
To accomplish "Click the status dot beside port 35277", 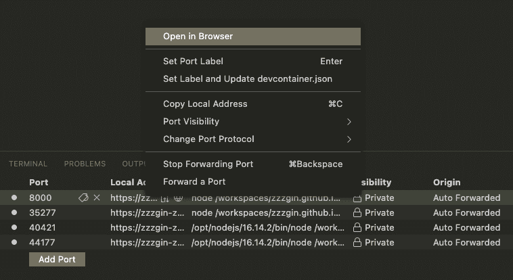I will [14, 212].
